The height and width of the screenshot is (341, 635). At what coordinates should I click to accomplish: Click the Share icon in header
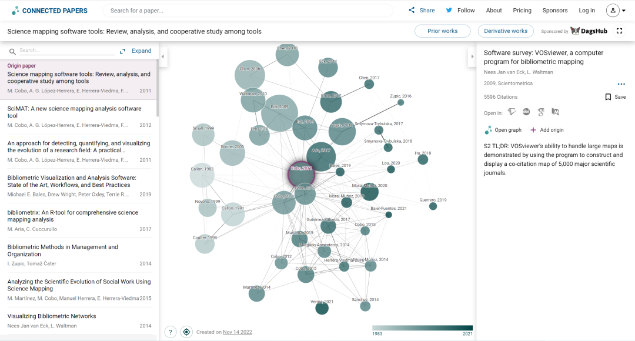click(412, 10)
